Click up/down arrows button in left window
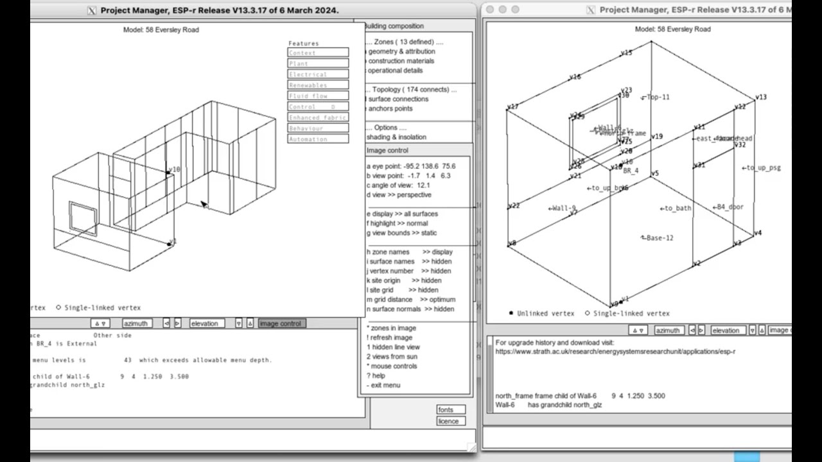Viewport: 822px width, 462px height. click(100, 323)
